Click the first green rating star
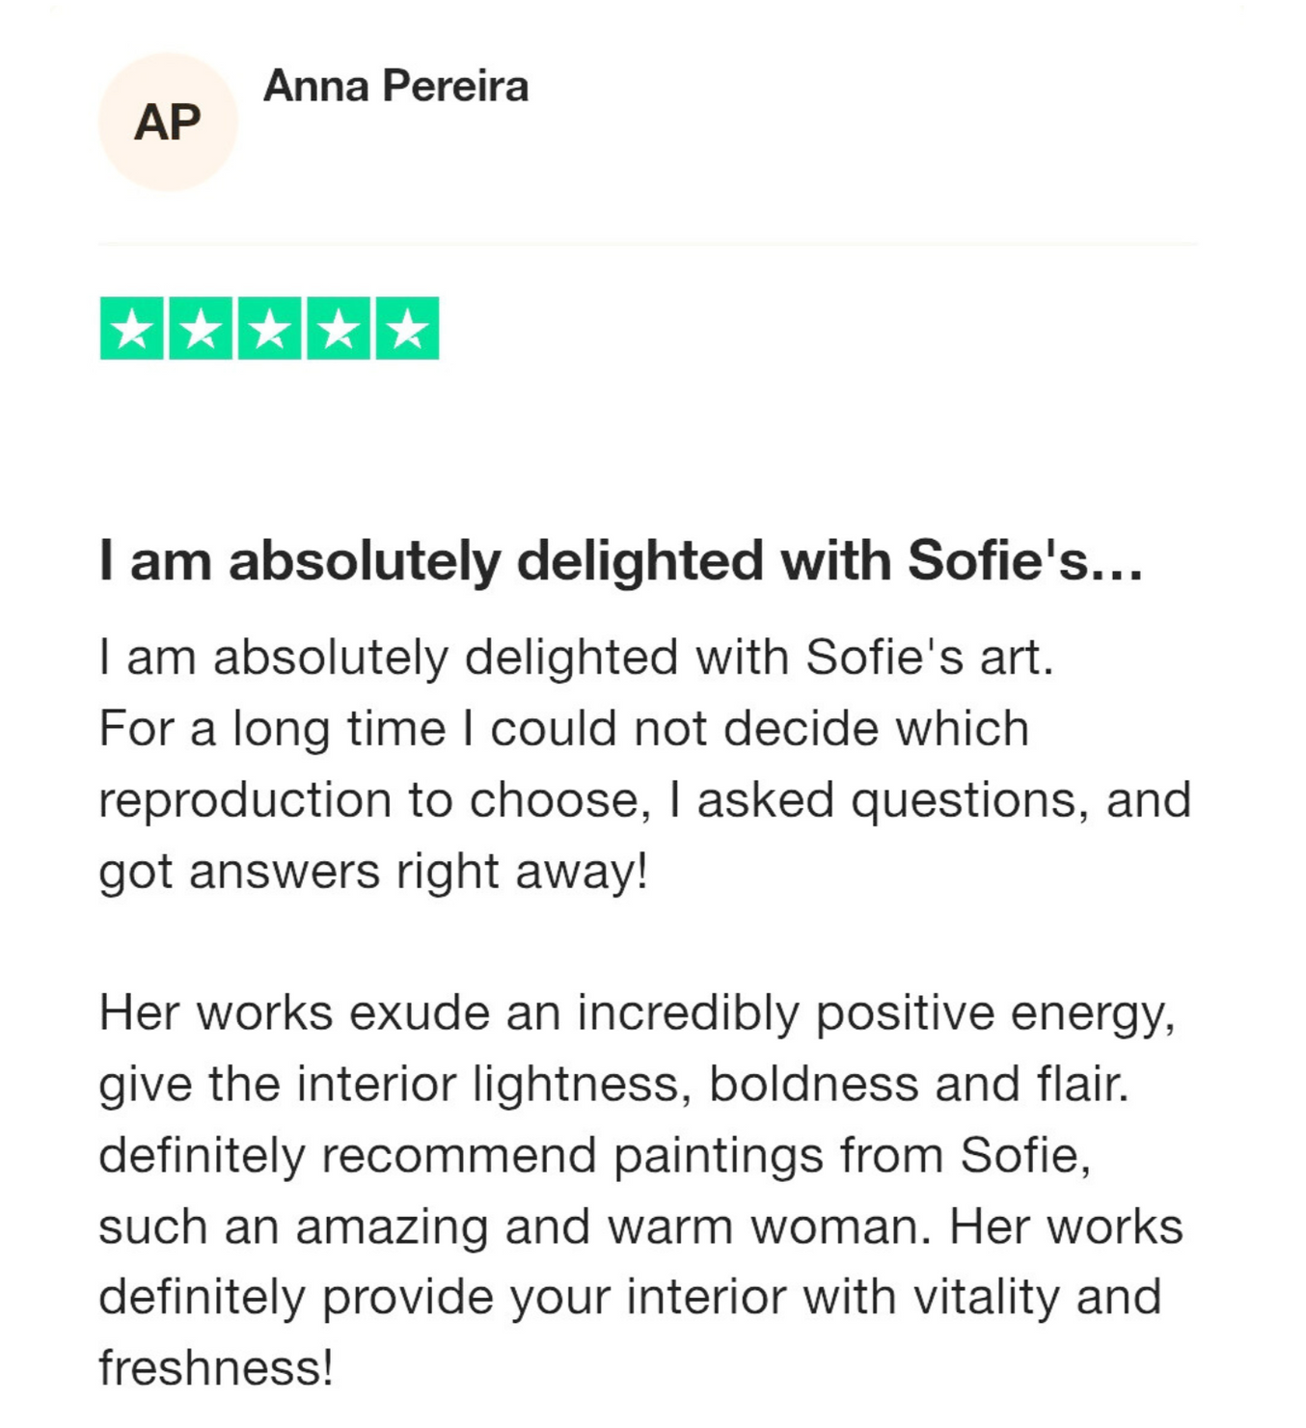1306x1428 pixels. [x=131, y=329]
